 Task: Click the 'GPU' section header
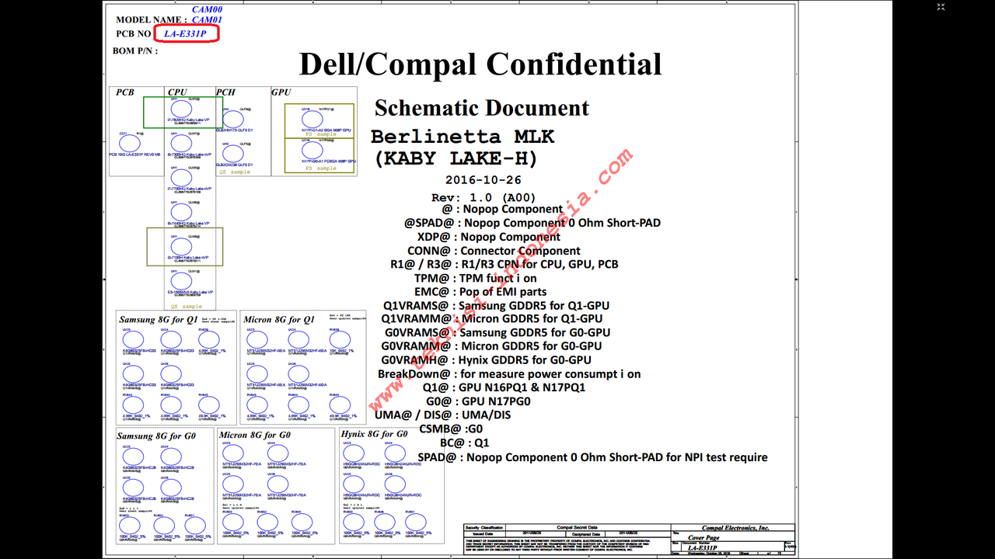coord(281,92)
